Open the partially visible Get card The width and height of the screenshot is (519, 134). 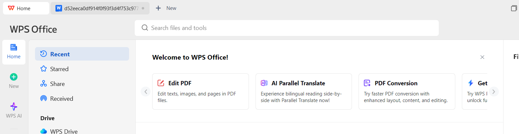[x=474, y=92]
